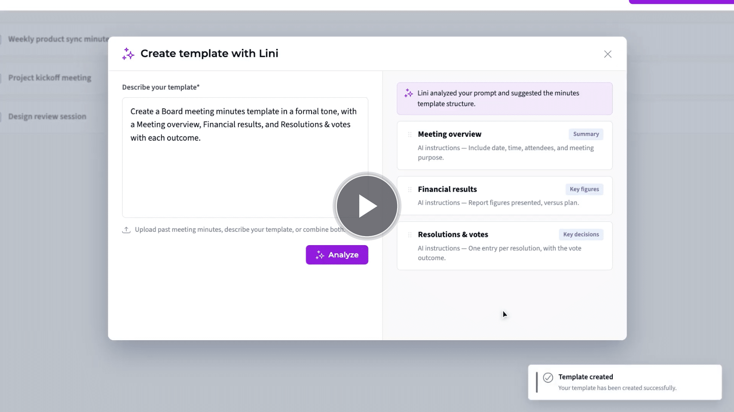Viewport: 734px width, 412px height.
Task: Click the checkmark icon in the Template created toast
Action: click(x=548, y=378)
